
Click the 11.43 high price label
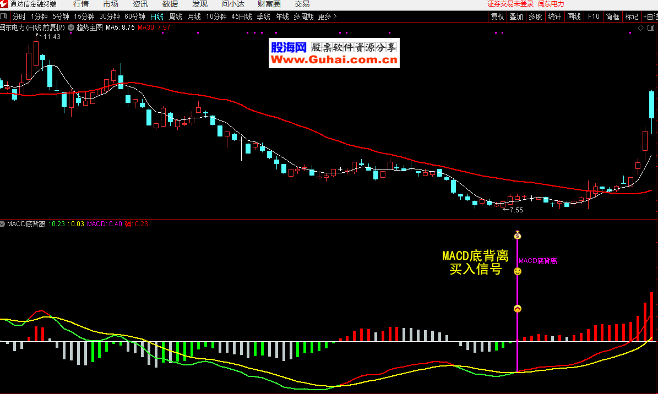click(52, 37)
